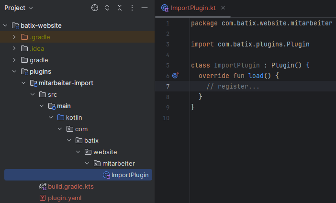Viewport: 336px width, 203px height.
Task: Click Select Opened File crosshair icon
Action: (x=95, y=8)
